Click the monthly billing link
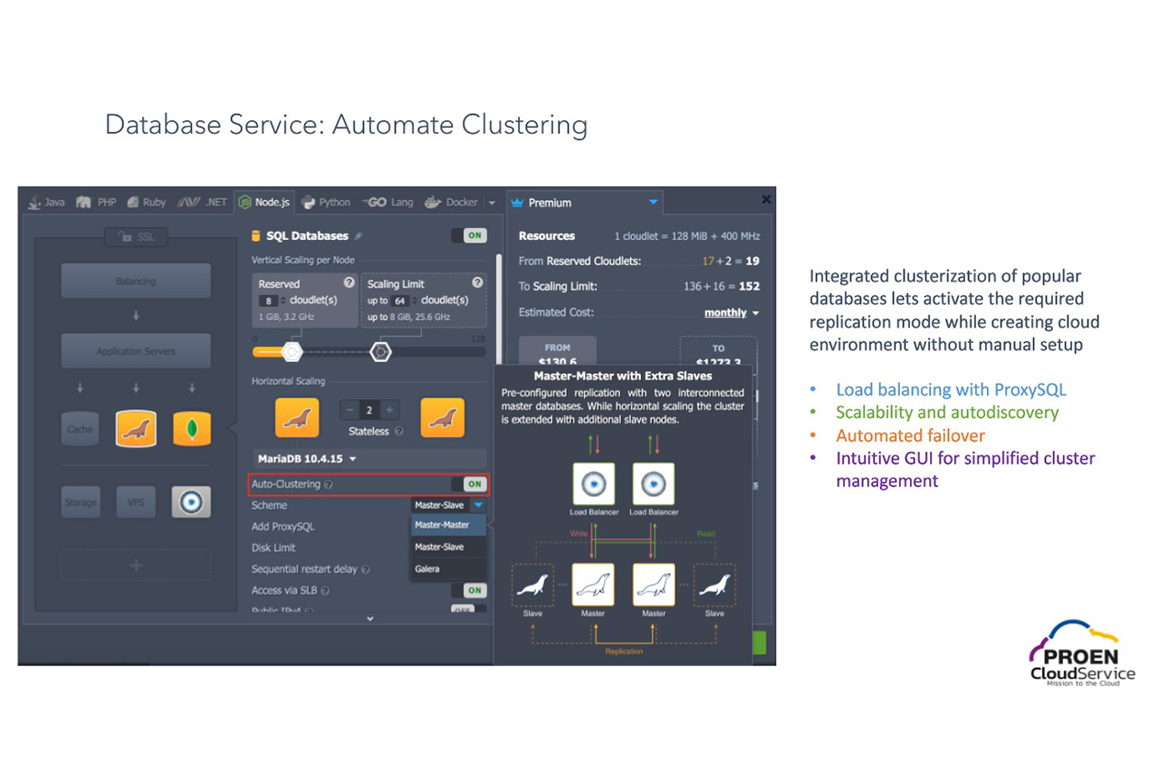This screenshot has width=1159, height=772. point(727,312)
